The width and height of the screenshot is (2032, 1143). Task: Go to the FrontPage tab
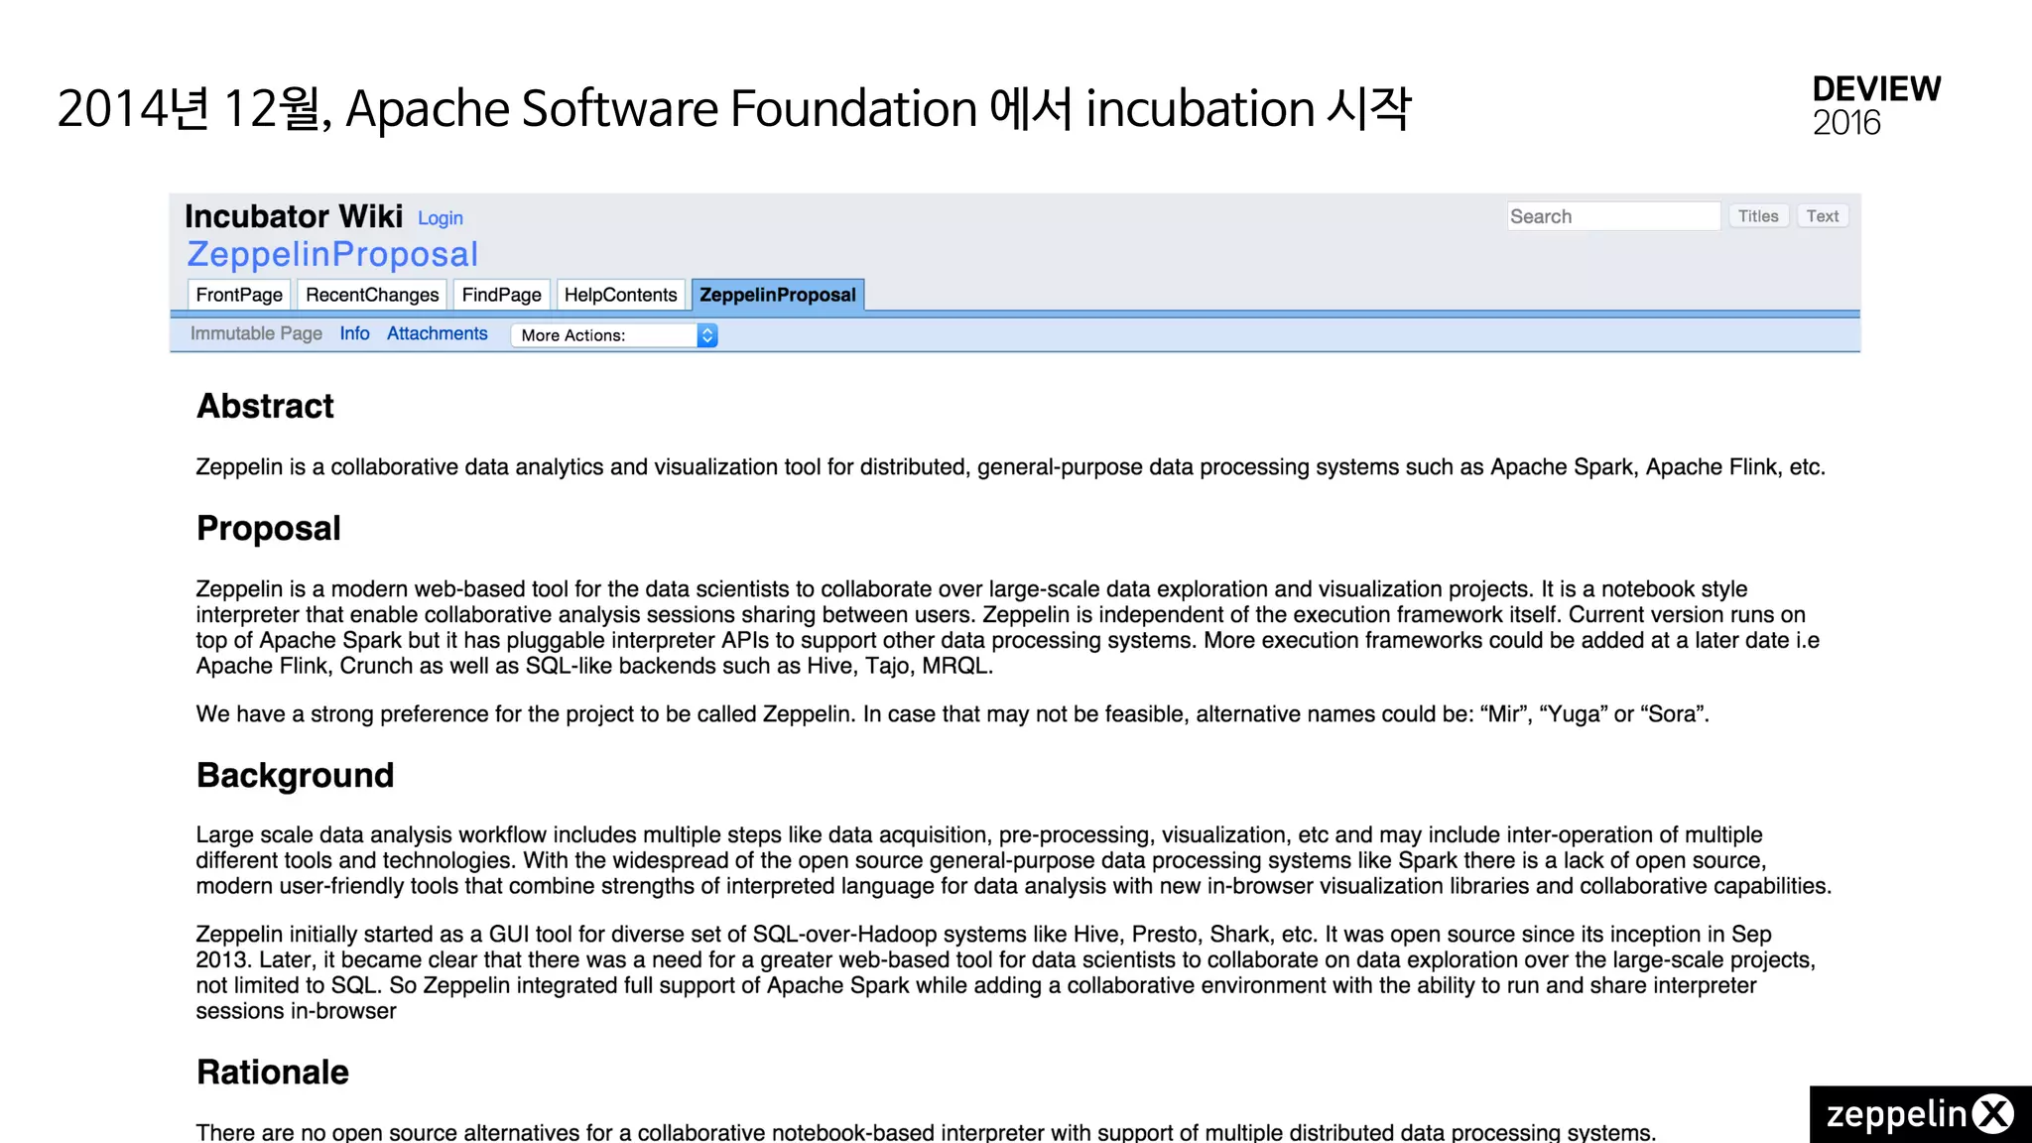pos(239,295)
